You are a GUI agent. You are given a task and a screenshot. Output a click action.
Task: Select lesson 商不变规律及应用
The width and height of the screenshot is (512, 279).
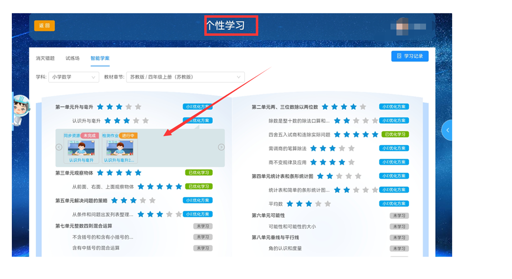click(x=287, y=162)
